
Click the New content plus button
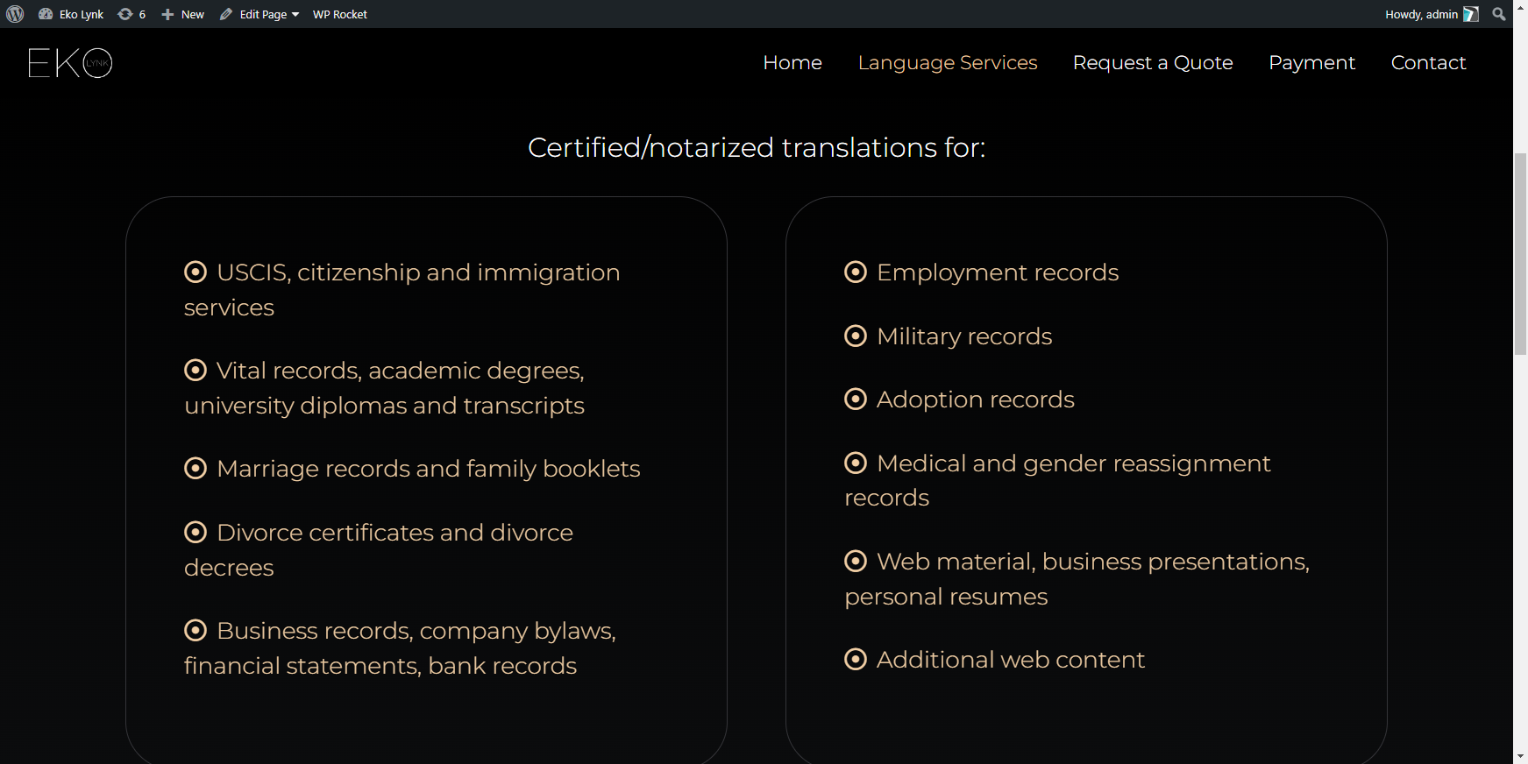click(182, 14)
